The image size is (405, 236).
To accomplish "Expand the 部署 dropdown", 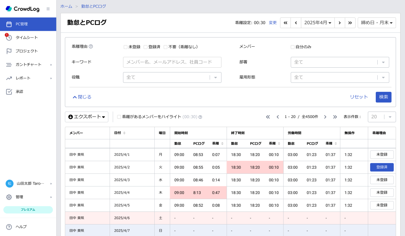I will click(340, 62).
